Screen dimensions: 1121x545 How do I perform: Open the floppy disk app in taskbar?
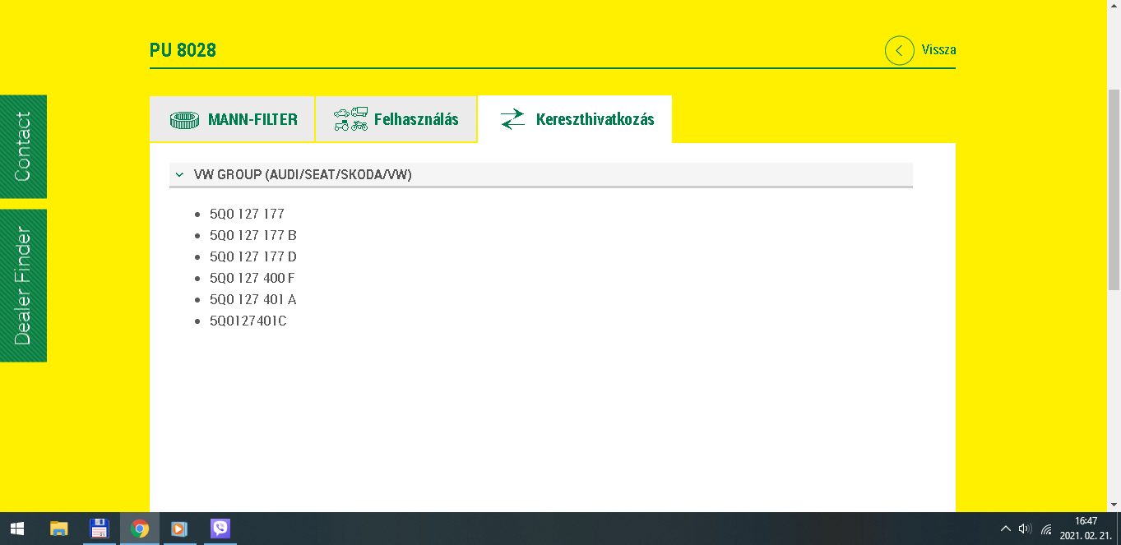coord(99,529)
